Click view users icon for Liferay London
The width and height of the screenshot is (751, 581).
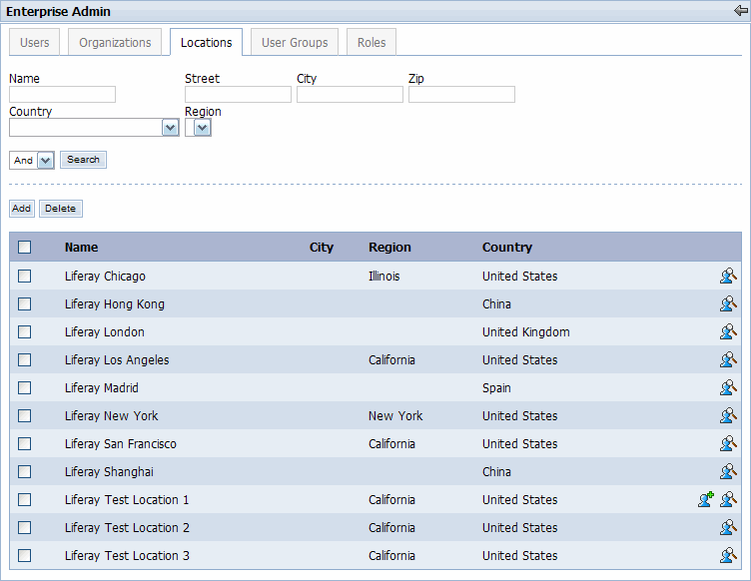(728, 332)
